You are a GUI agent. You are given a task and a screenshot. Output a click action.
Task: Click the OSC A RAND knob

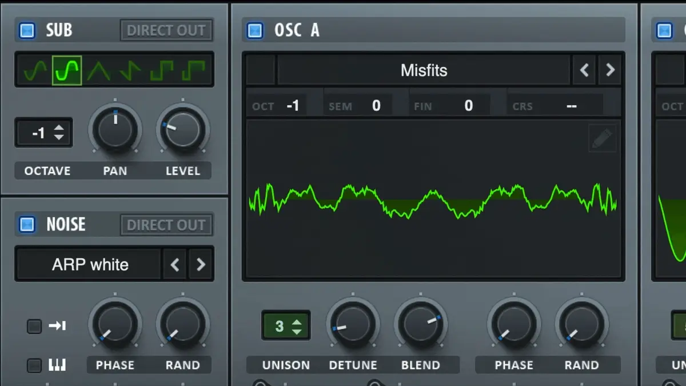581,324
